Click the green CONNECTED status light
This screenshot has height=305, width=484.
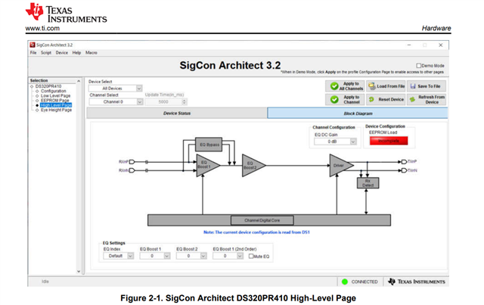[345, 282]
